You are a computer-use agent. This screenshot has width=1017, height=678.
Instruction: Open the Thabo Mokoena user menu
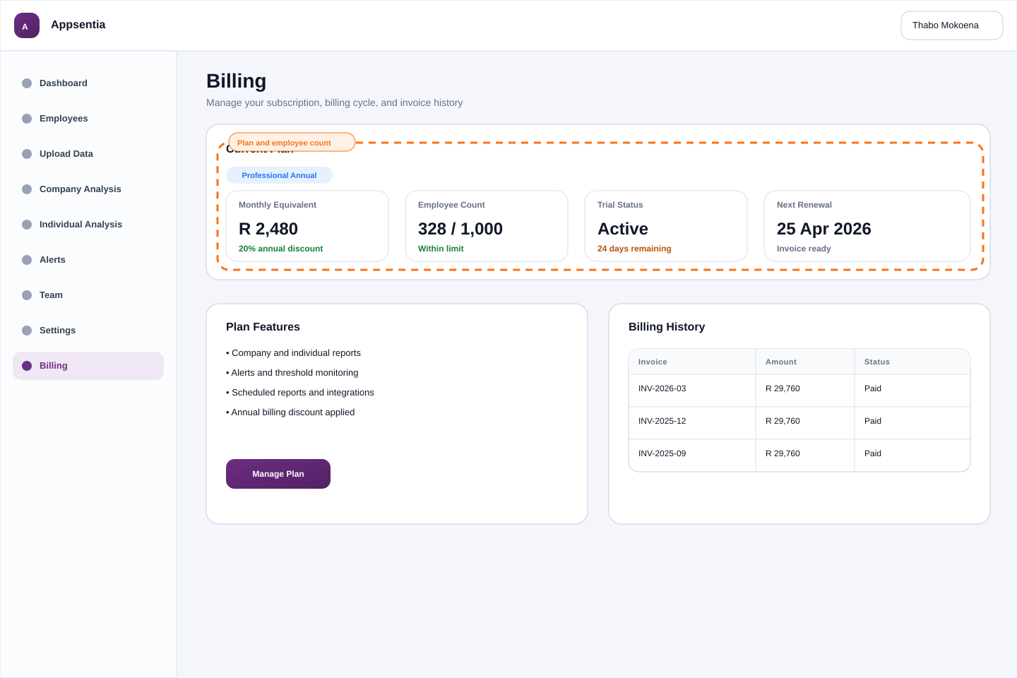click(x=952, y=25)
